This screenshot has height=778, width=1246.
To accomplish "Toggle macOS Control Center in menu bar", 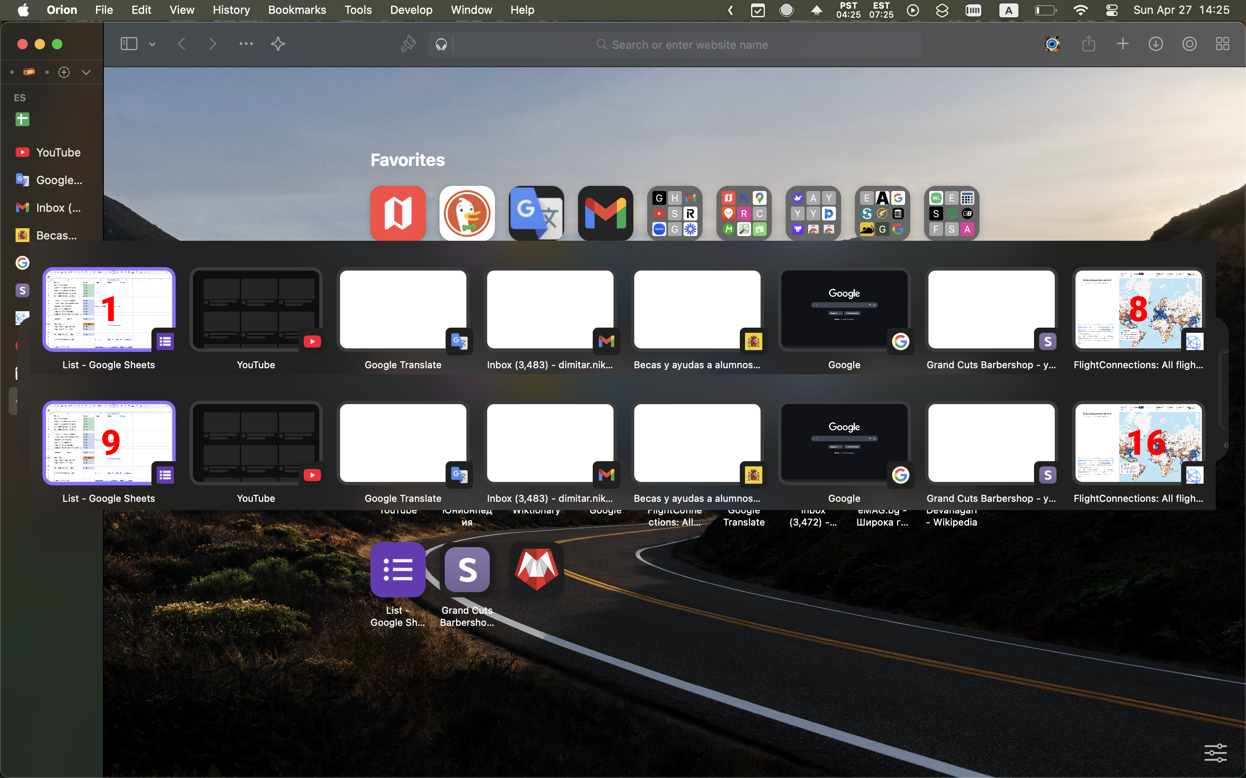I will point(1111,10).
